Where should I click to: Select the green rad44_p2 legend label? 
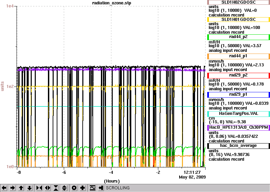[x=239, y=37]
